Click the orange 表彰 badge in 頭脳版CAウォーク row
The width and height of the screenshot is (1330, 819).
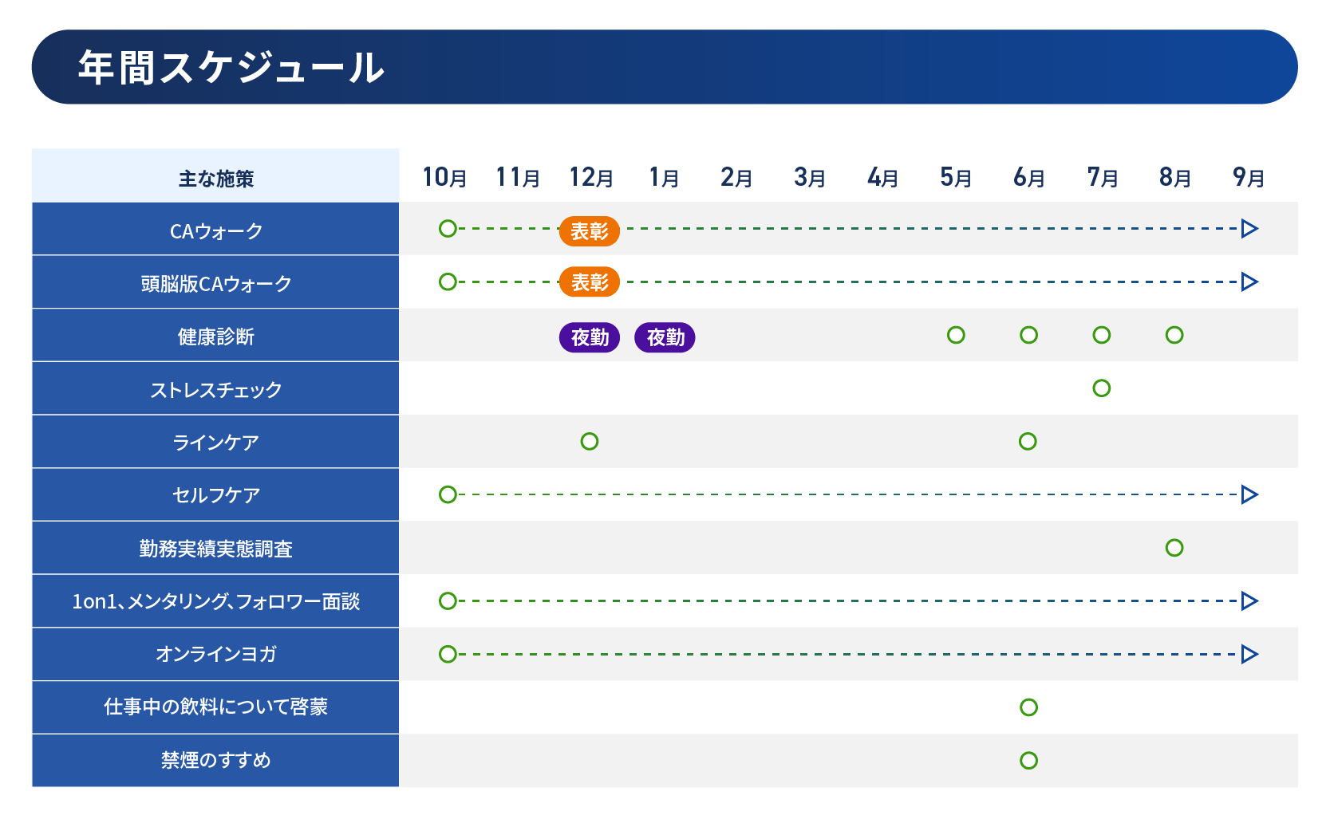click(590, 282)
